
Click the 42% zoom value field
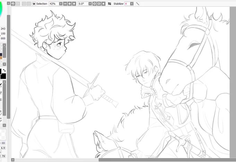(x=54, y=4)
